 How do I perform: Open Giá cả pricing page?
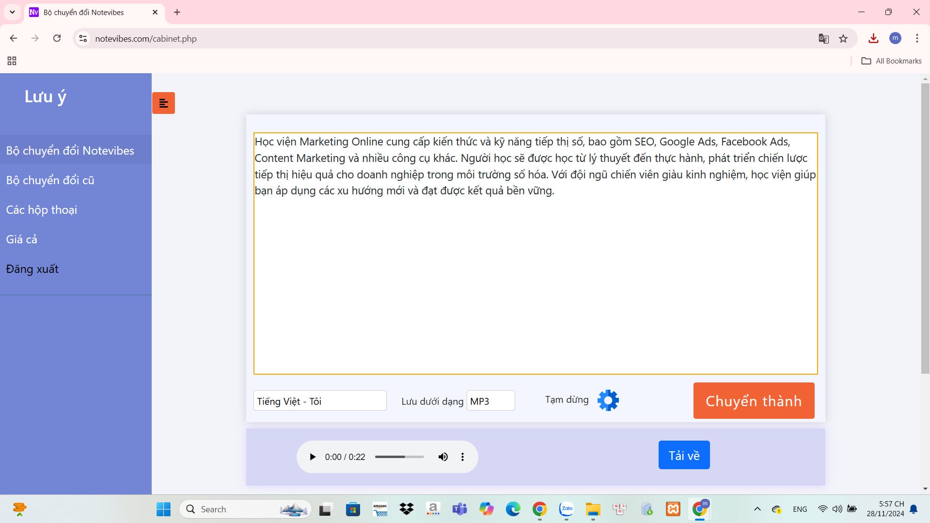[x=76, y=239]
